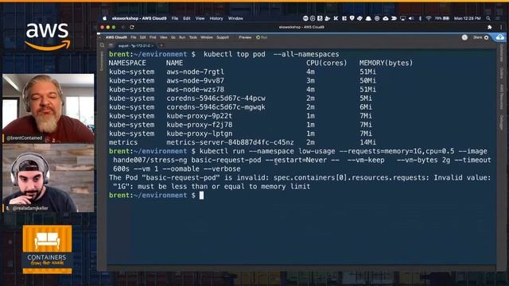Click pod name metrics-server-84b887d4fc-c45nz
The height and width of the screenshot is (286, 509).
pos(230,142)
